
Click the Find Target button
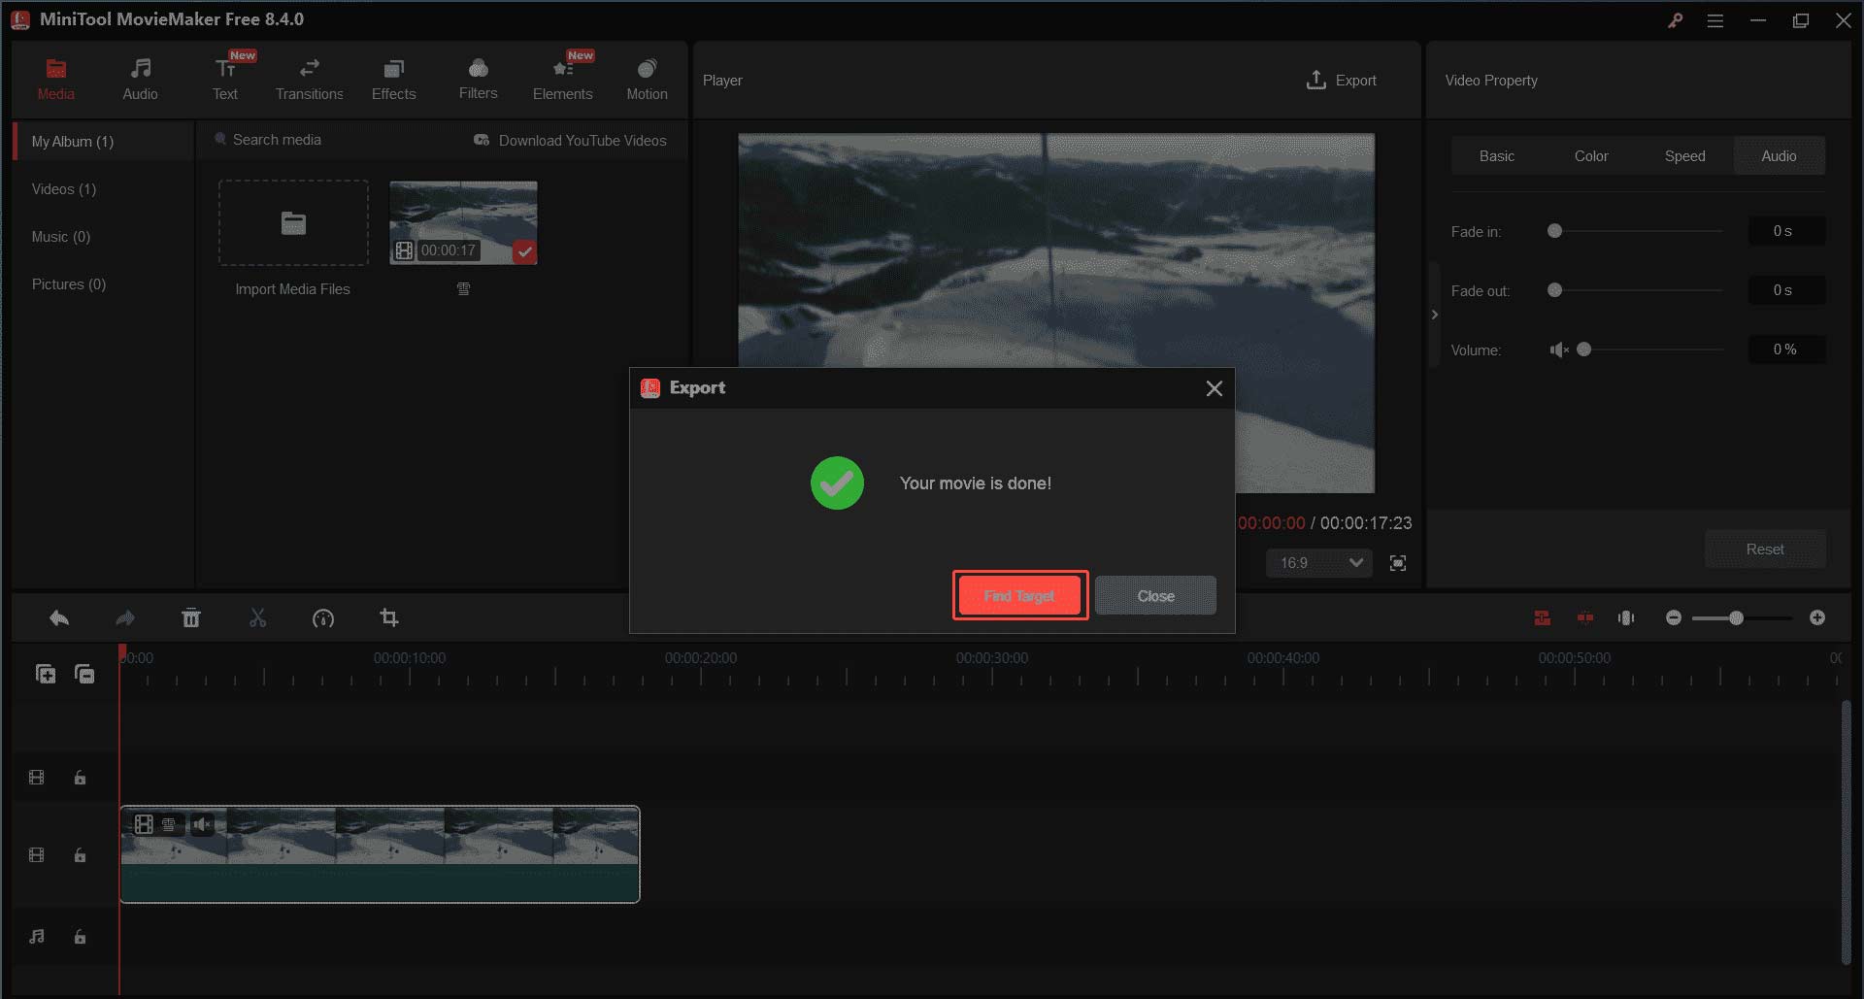click(x=1019, y=595)
